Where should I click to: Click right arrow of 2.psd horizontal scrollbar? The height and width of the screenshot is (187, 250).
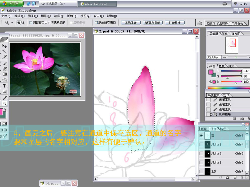[x=193, y=179]
